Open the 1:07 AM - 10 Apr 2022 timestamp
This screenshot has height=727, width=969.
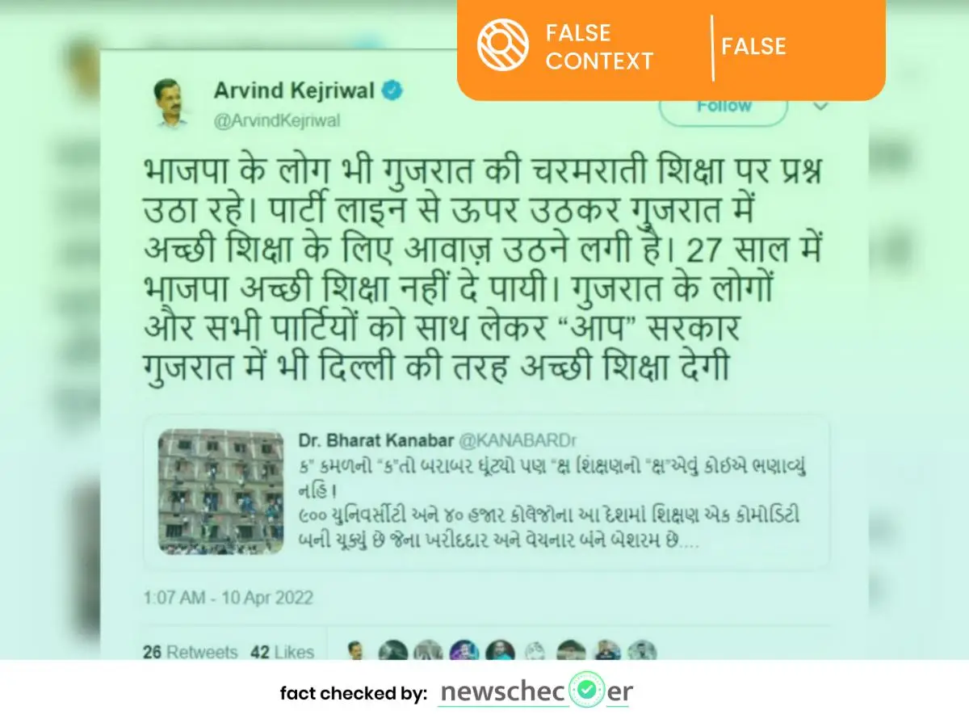point(229,599)
